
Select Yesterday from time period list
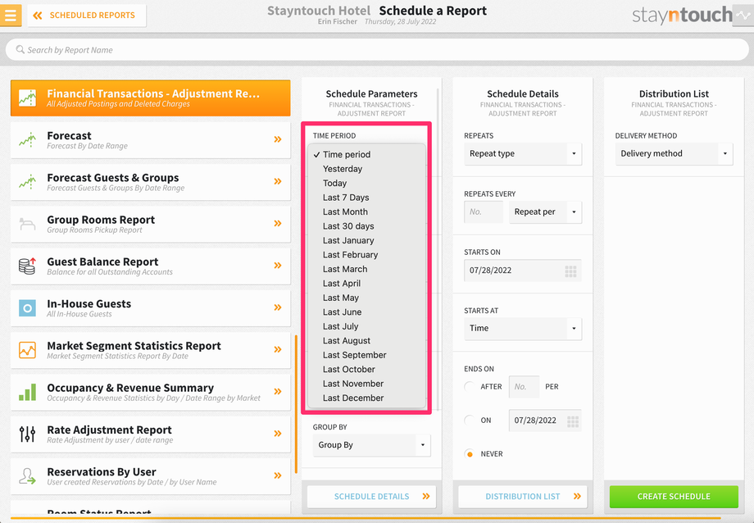click(366, 169)
